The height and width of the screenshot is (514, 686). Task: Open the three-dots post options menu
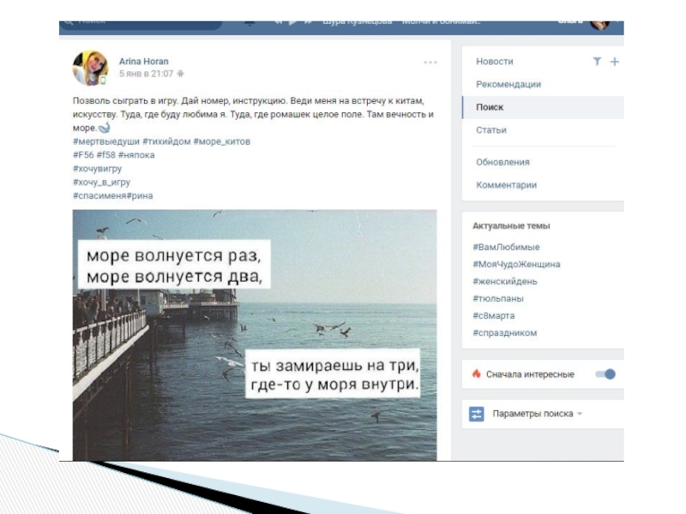click(x=430, y=63)
